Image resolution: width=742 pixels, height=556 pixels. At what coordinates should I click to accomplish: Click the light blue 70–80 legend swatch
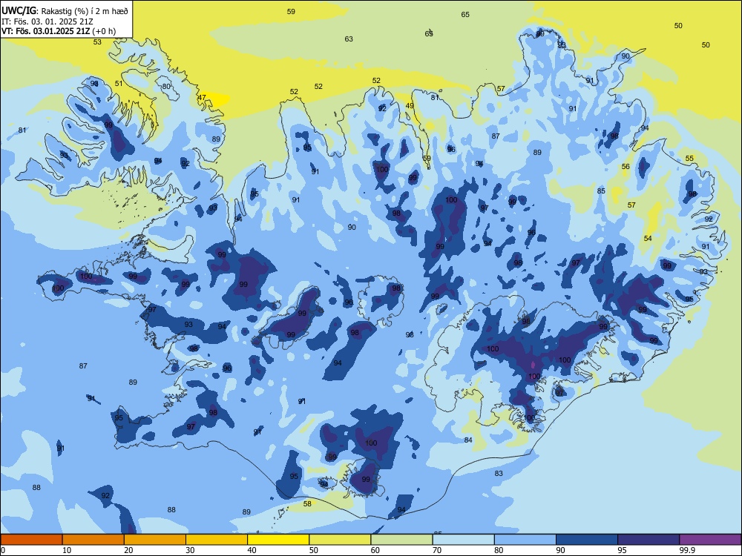click(x=464, y=540)
